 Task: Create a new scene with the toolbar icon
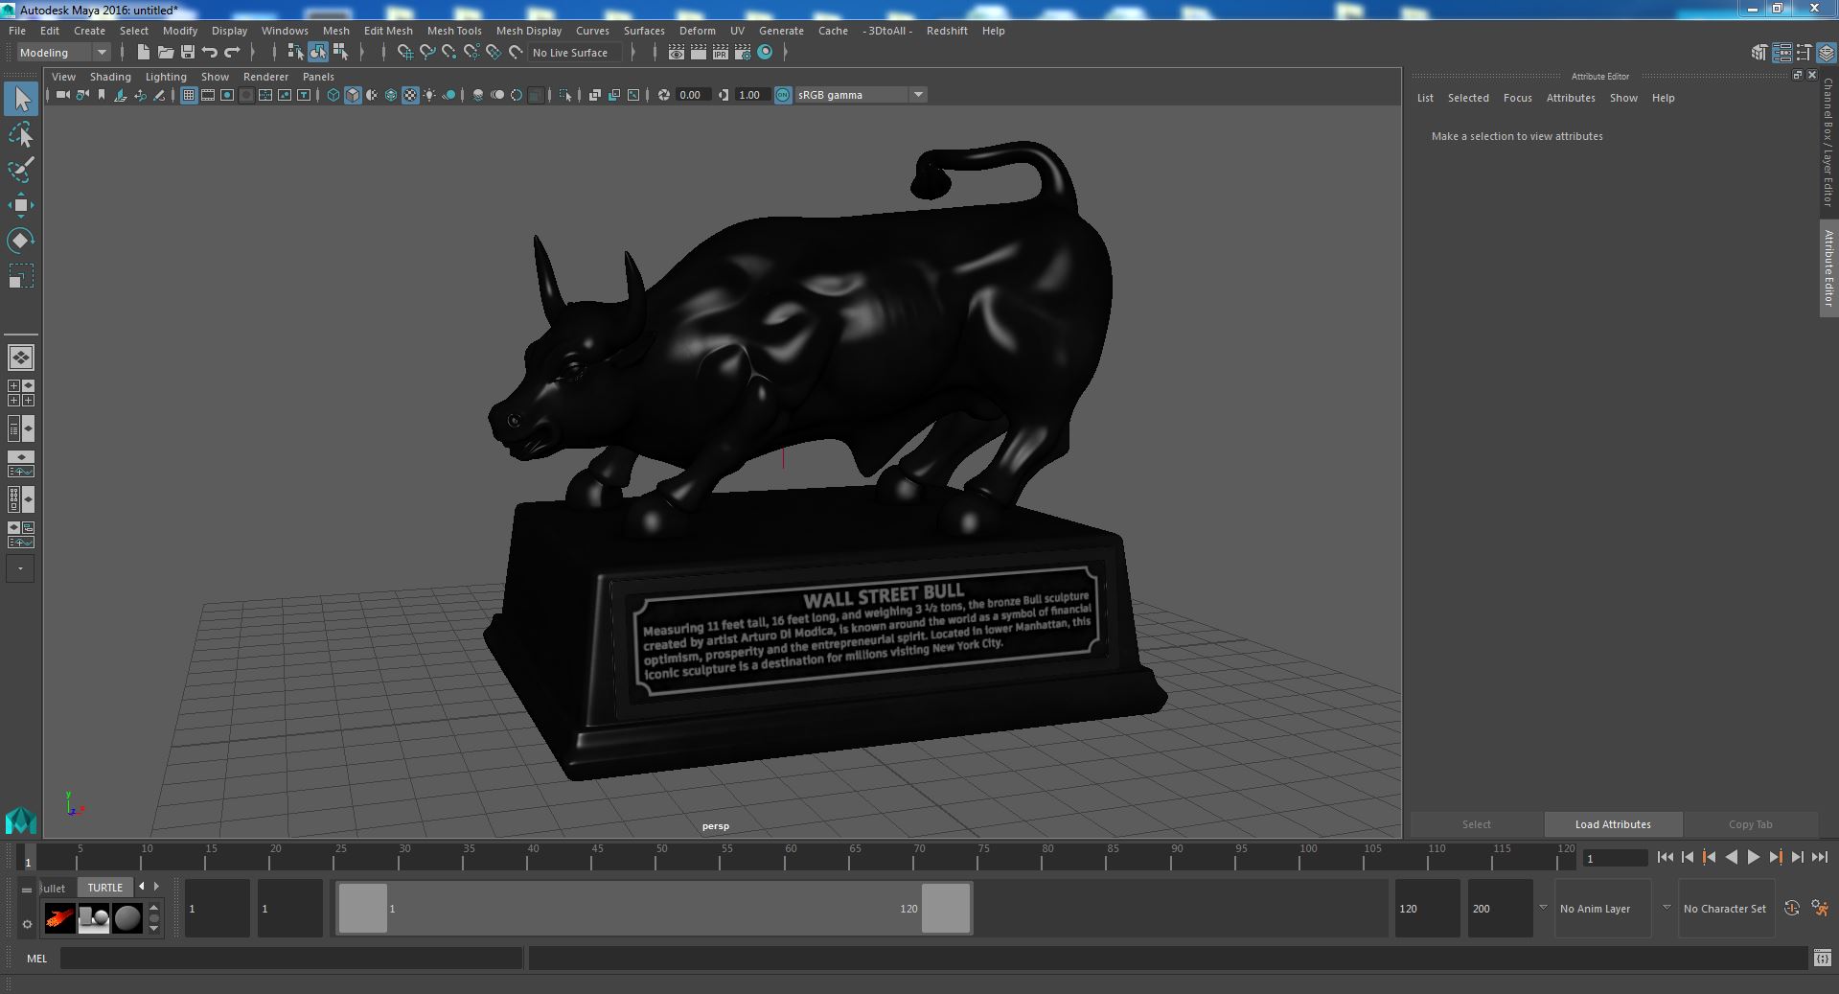click(x=143, y=53)
